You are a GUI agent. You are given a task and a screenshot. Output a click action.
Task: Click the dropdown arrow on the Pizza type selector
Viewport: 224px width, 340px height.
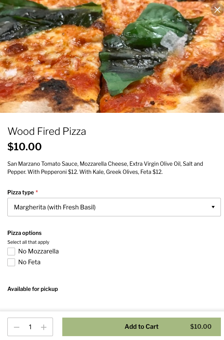point(213,207)
